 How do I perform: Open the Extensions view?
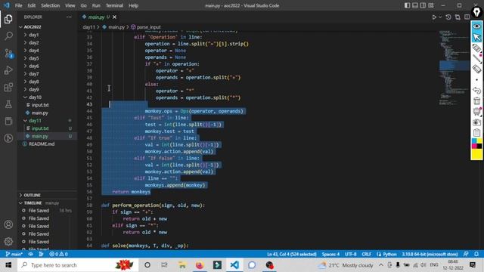tap(8, 88)
